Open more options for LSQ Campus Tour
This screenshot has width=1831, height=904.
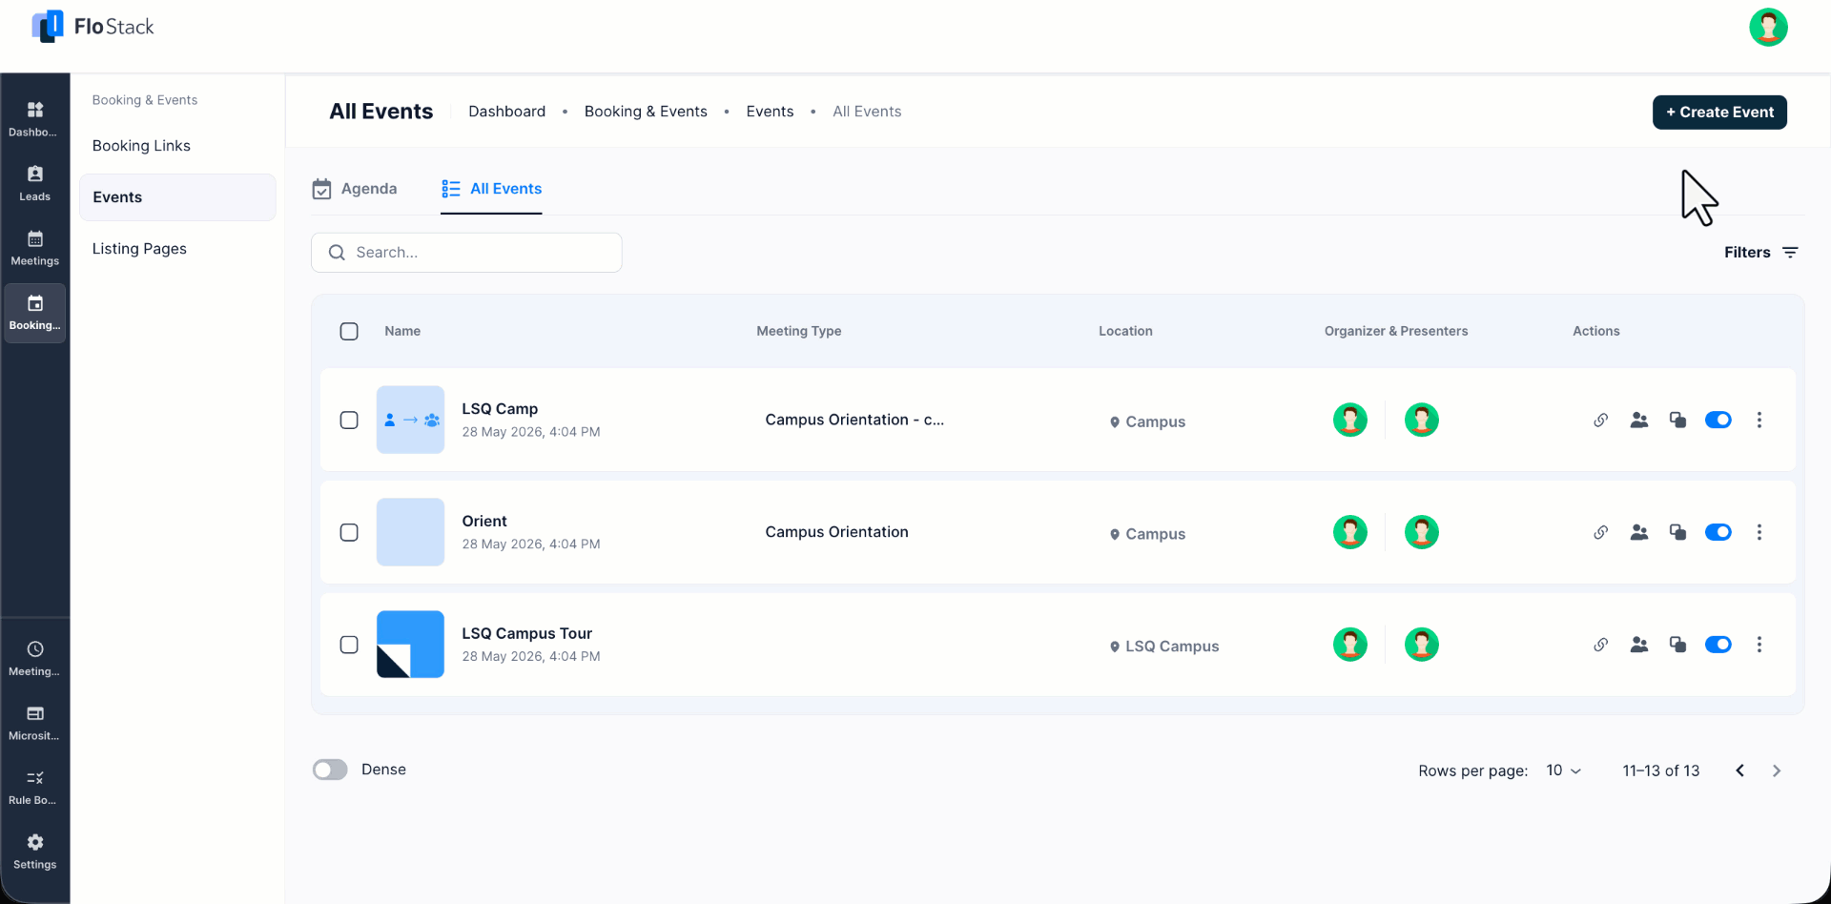(1759, 645)
